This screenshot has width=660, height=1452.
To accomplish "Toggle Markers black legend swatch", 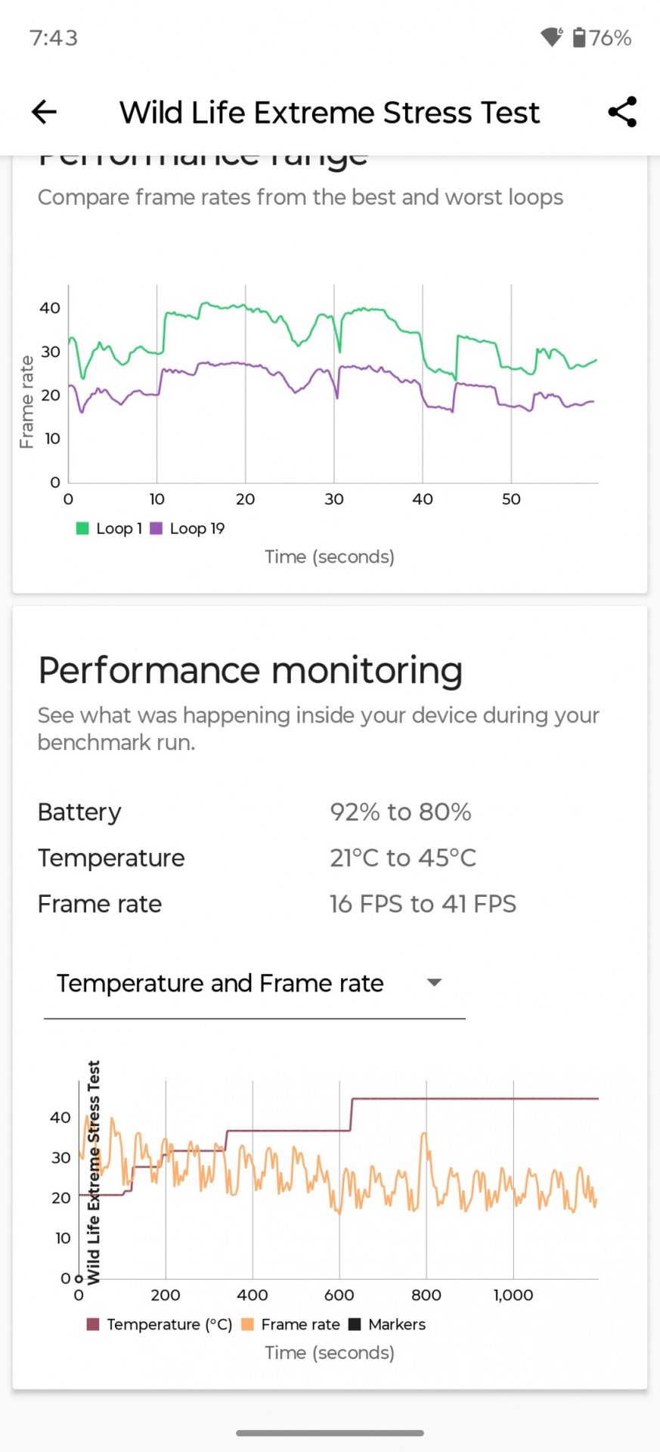I will (355, 1324).
